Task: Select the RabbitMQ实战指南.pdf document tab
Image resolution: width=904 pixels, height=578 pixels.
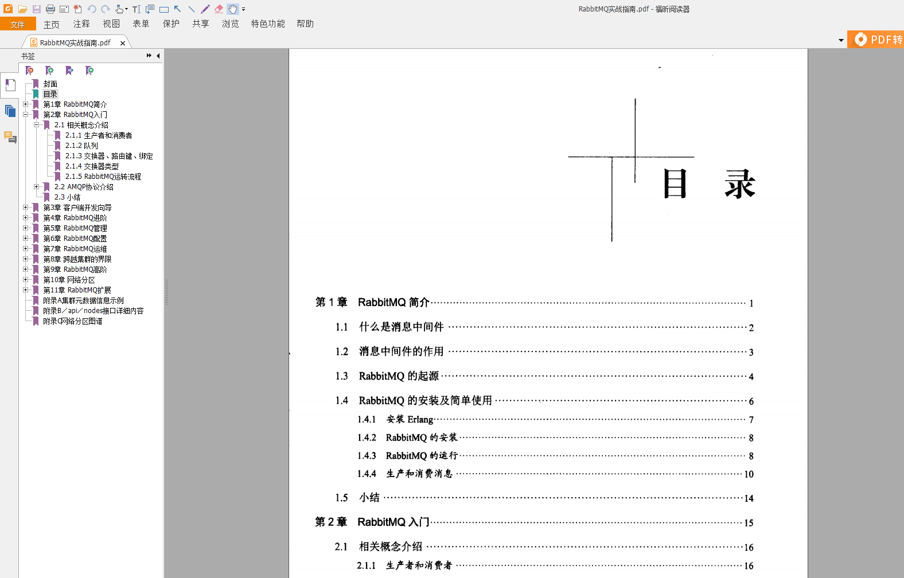Action: (x=75, y=42)
